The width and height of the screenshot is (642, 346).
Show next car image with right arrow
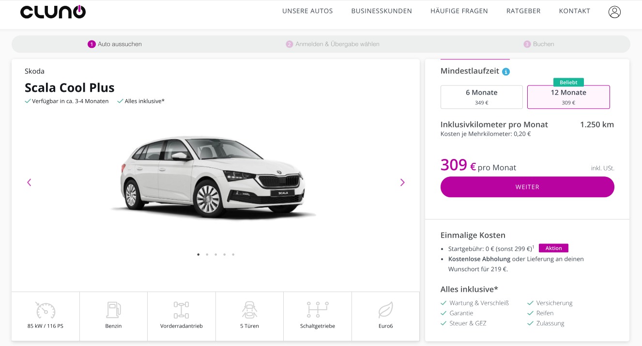pos(402,182)
